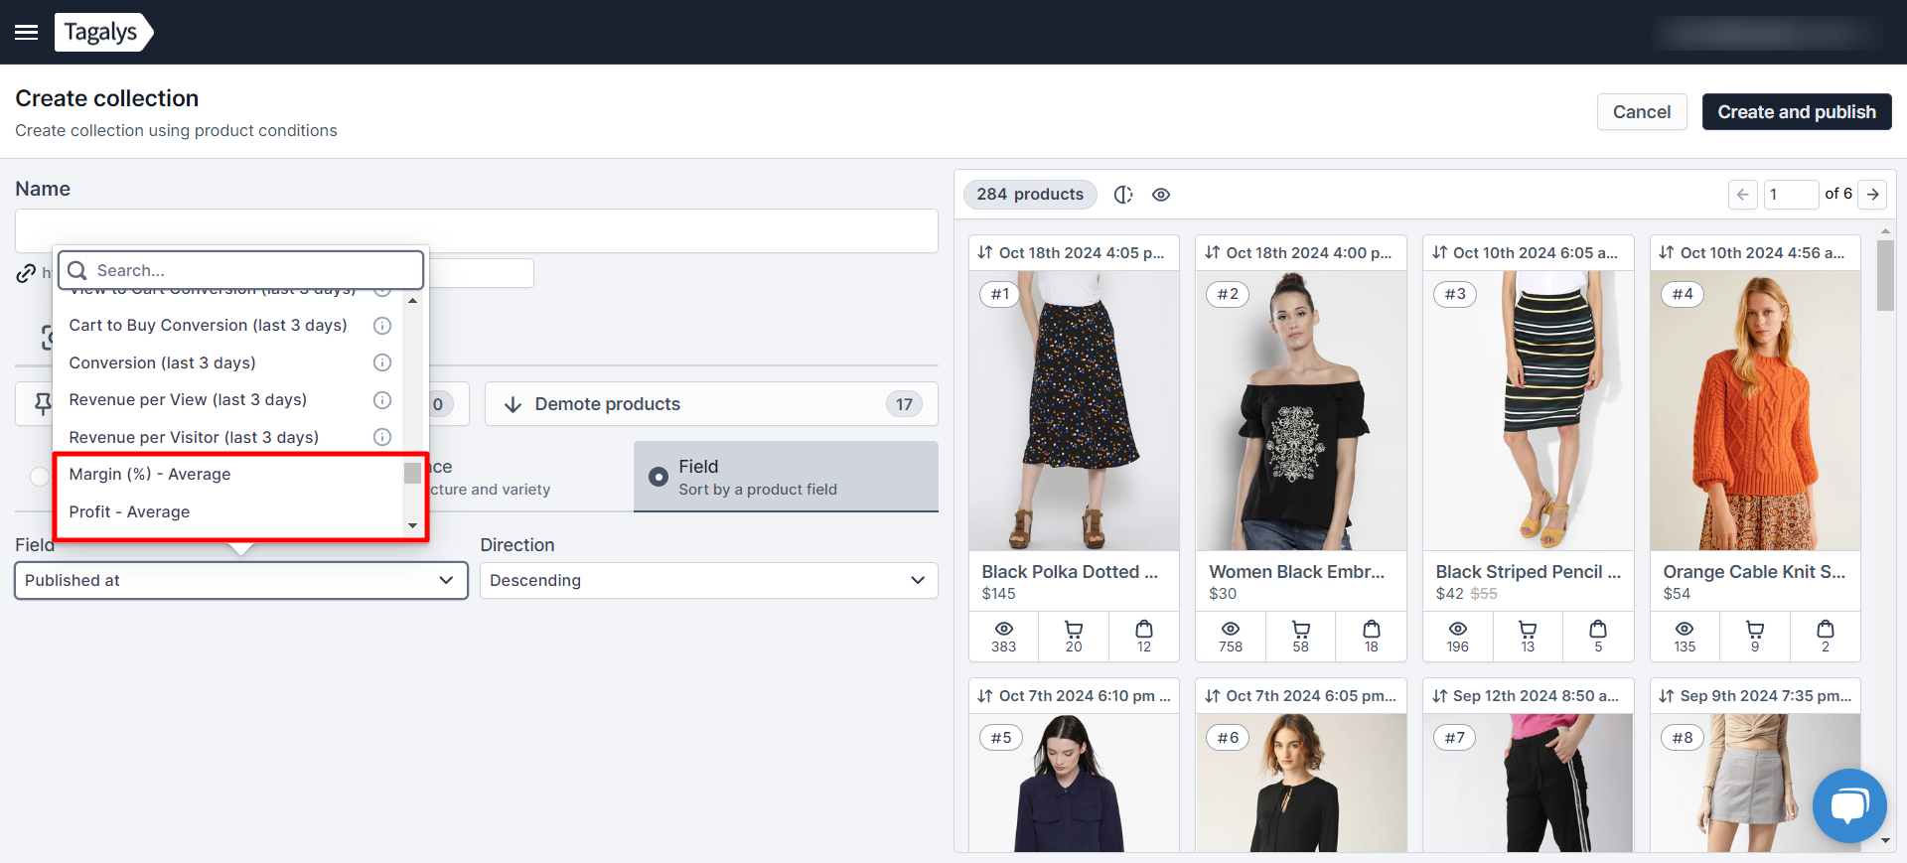The width and height of the screenshot is (1907, 863).
Task: Click the Tagalys logo
Action: tap(103, 32)
